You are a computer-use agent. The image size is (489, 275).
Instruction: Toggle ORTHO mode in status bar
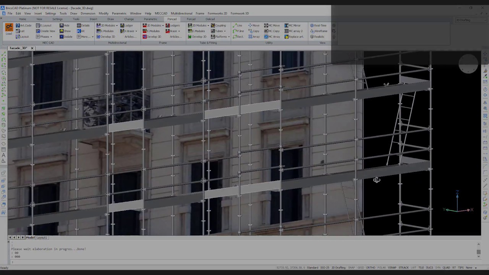(371, 268)
